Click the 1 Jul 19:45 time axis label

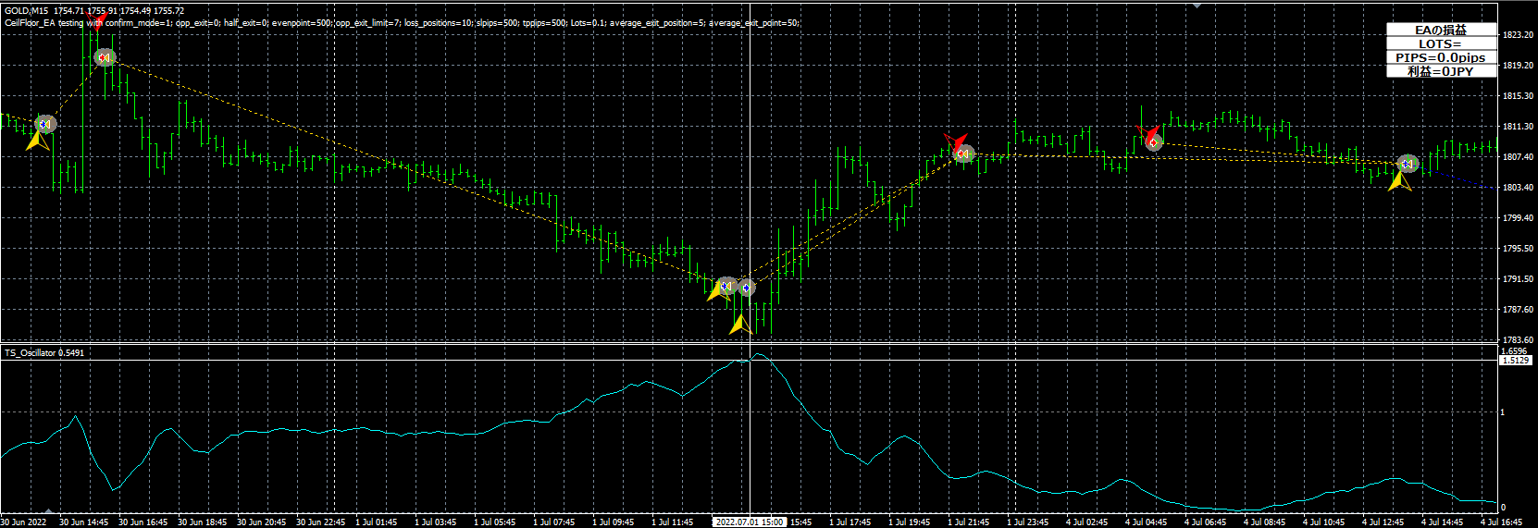click(909, 522)
